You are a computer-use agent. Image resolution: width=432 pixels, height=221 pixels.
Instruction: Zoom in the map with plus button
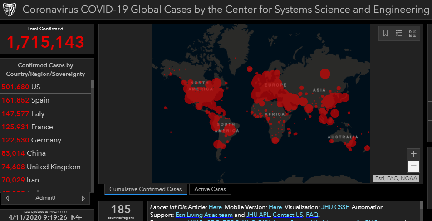pos(413,154)
